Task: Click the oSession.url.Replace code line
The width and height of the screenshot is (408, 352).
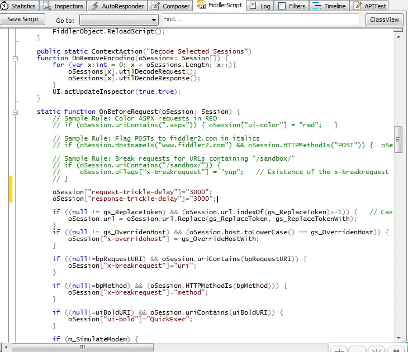Action: [x=212, y=219]
